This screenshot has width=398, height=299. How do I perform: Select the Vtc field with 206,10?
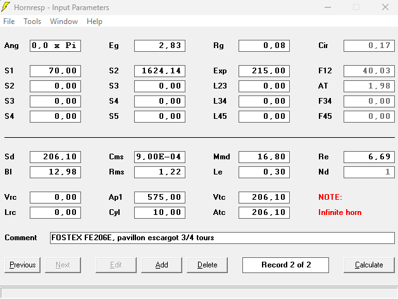point(264,197)
